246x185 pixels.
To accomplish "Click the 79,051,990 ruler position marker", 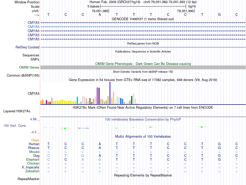I will tap(186, 11).
